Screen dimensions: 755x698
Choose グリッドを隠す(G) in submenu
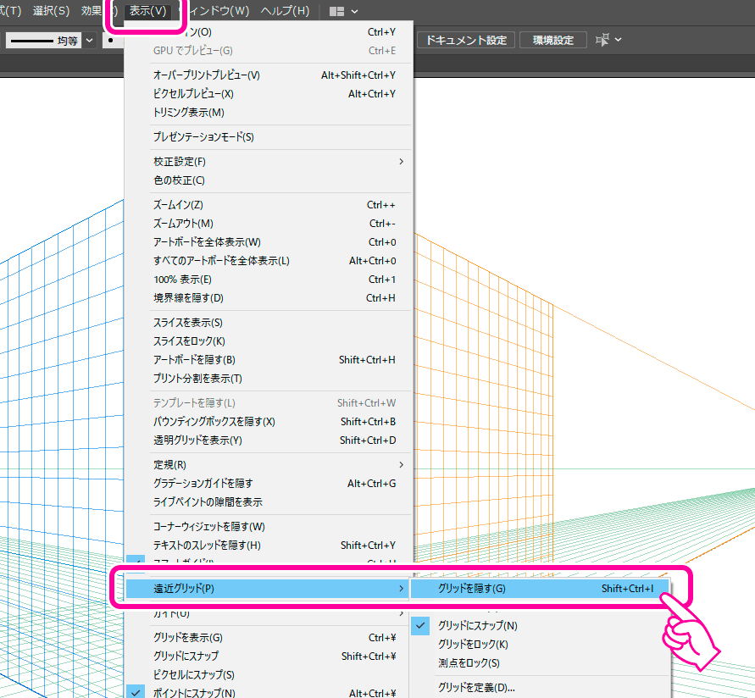[540, 589]
